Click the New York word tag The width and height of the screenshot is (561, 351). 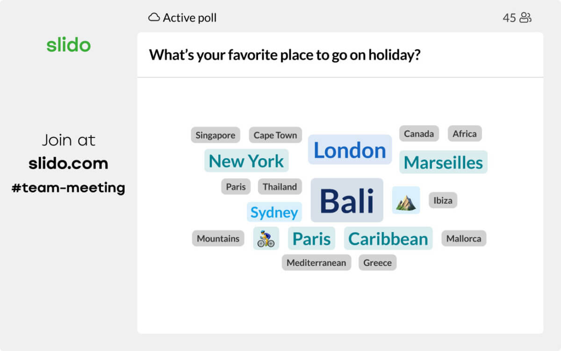[x=246, y=161]
